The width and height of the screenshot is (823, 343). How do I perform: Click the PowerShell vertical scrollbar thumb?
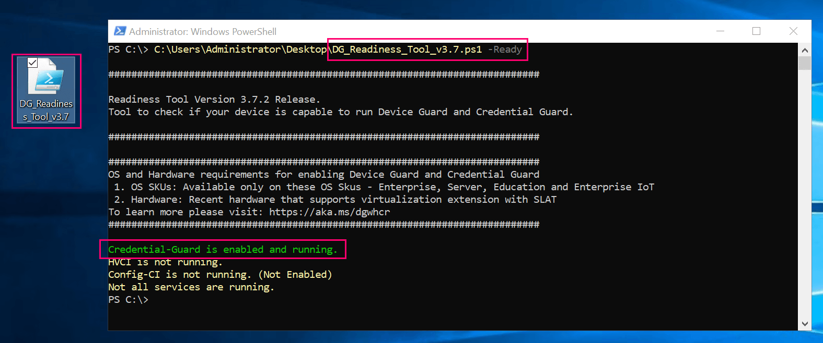coord(805,63)
